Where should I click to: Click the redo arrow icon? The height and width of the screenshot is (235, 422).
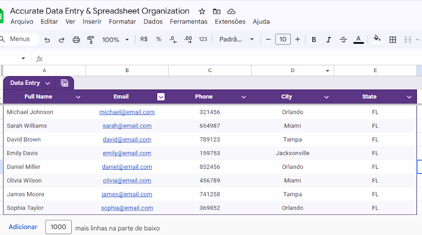click(62, 40)
